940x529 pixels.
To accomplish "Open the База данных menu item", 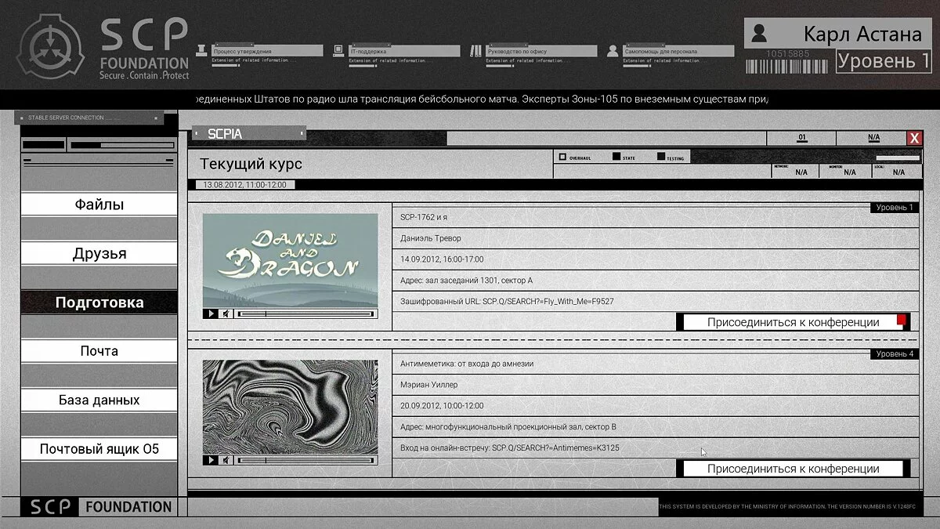I will pos(99,400).
